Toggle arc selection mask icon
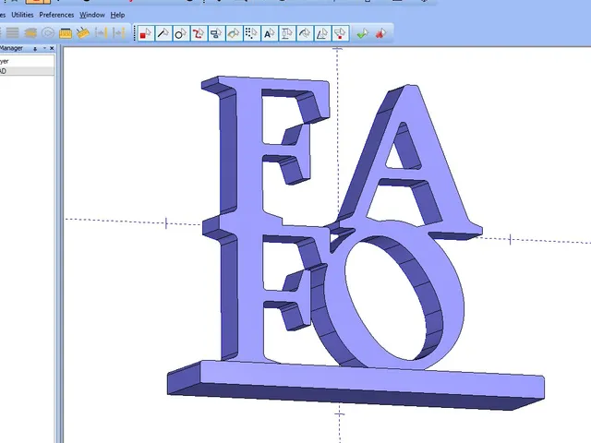Image resolution: width=591 pixels, height=443 pixels. pos(305,33)
